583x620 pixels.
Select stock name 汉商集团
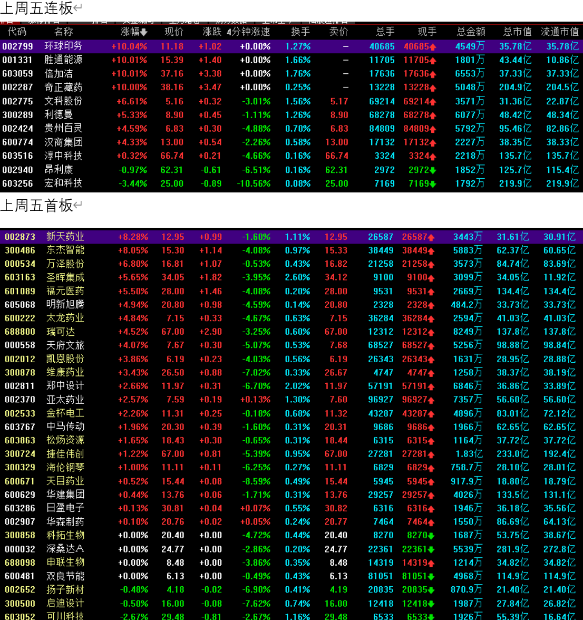64,142
